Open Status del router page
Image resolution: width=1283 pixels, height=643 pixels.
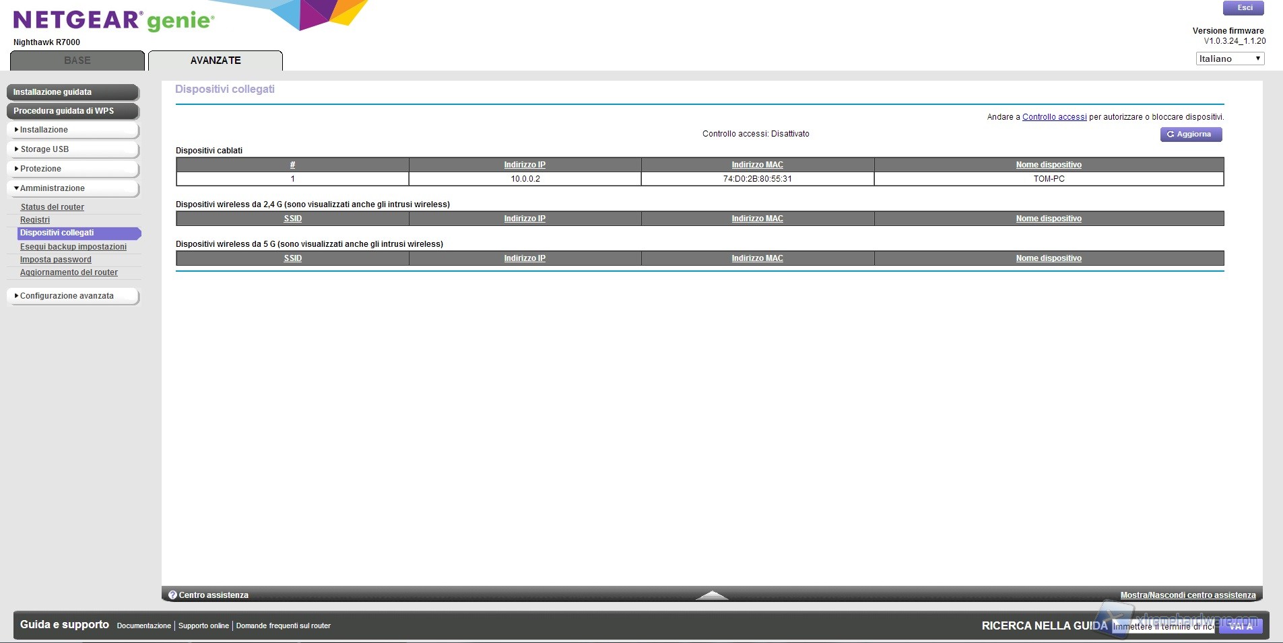click(x=52, y=207)
